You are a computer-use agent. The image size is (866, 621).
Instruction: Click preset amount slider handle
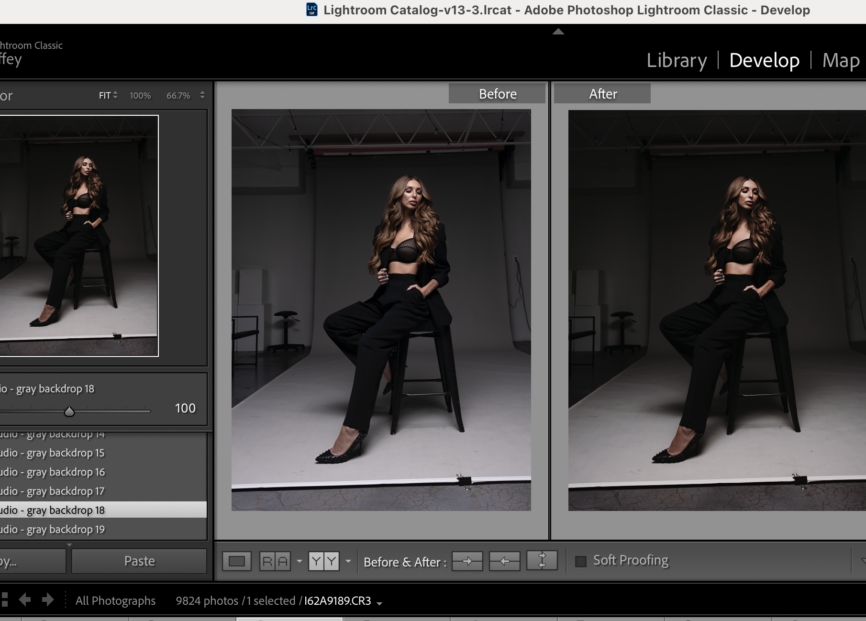(69, 411)
